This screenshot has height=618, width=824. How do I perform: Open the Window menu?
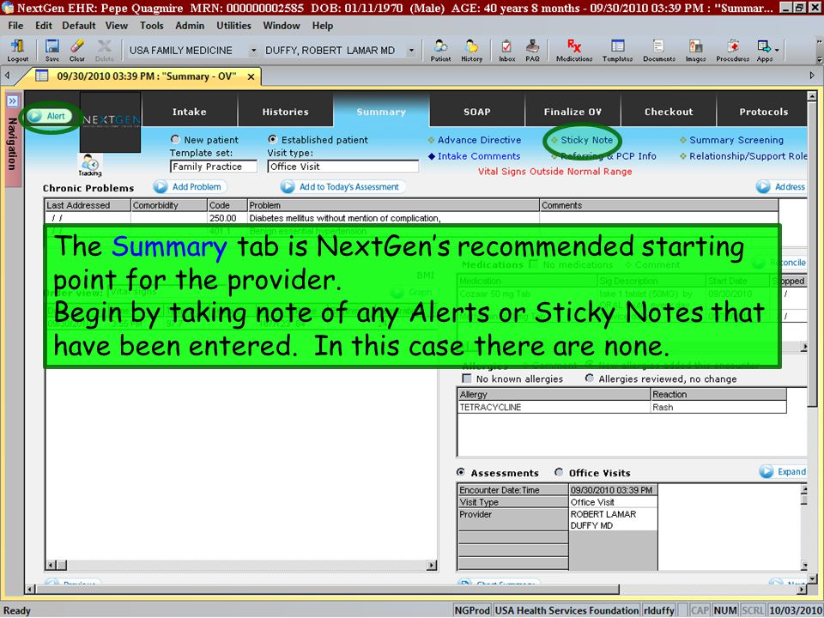click(x=282, y=25)
